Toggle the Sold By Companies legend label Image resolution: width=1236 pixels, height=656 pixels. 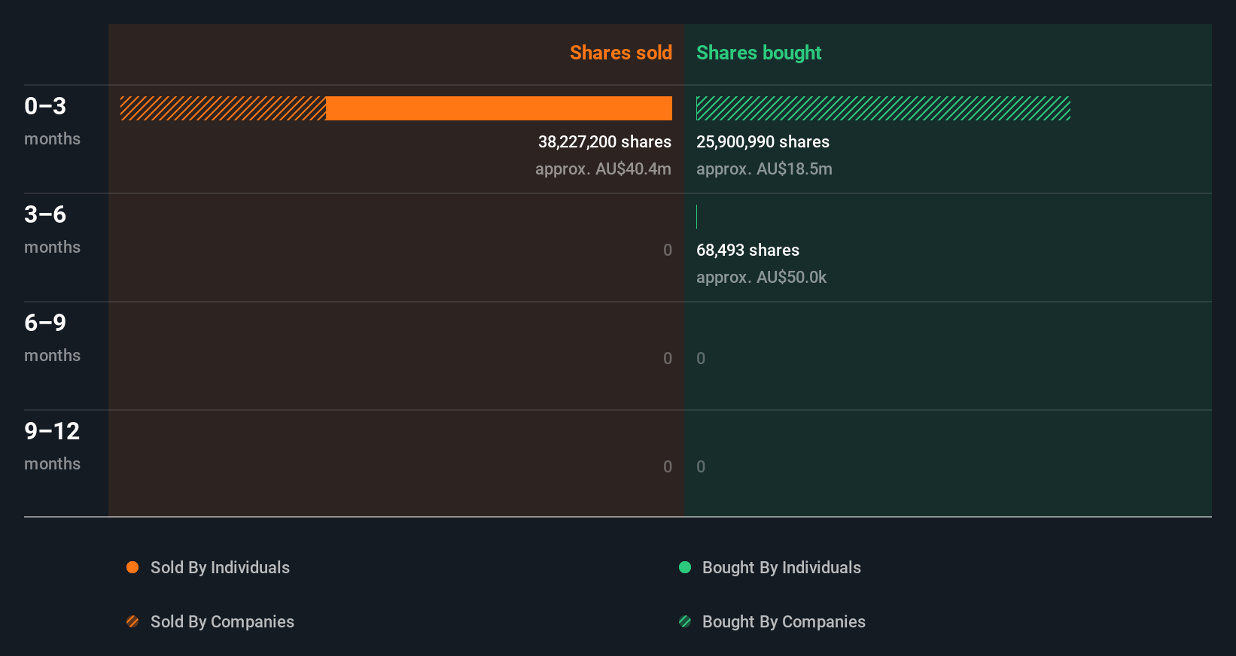coord(222,621)
